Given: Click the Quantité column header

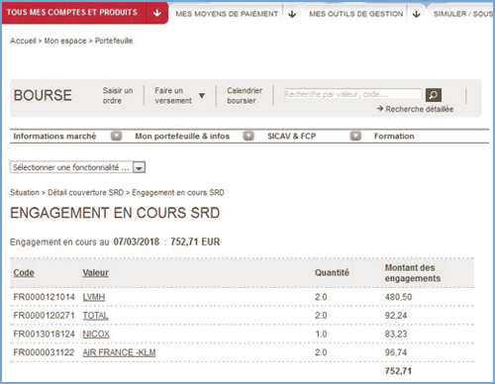Looking at the screenshot, I should tap(332, 273).
